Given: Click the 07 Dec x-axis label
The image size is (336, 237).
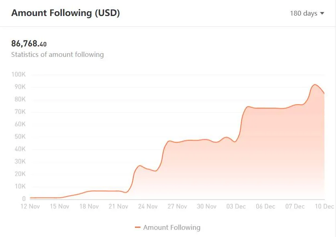Looking at the screenshot, I should pyautogui.click(x=295, y=207).
